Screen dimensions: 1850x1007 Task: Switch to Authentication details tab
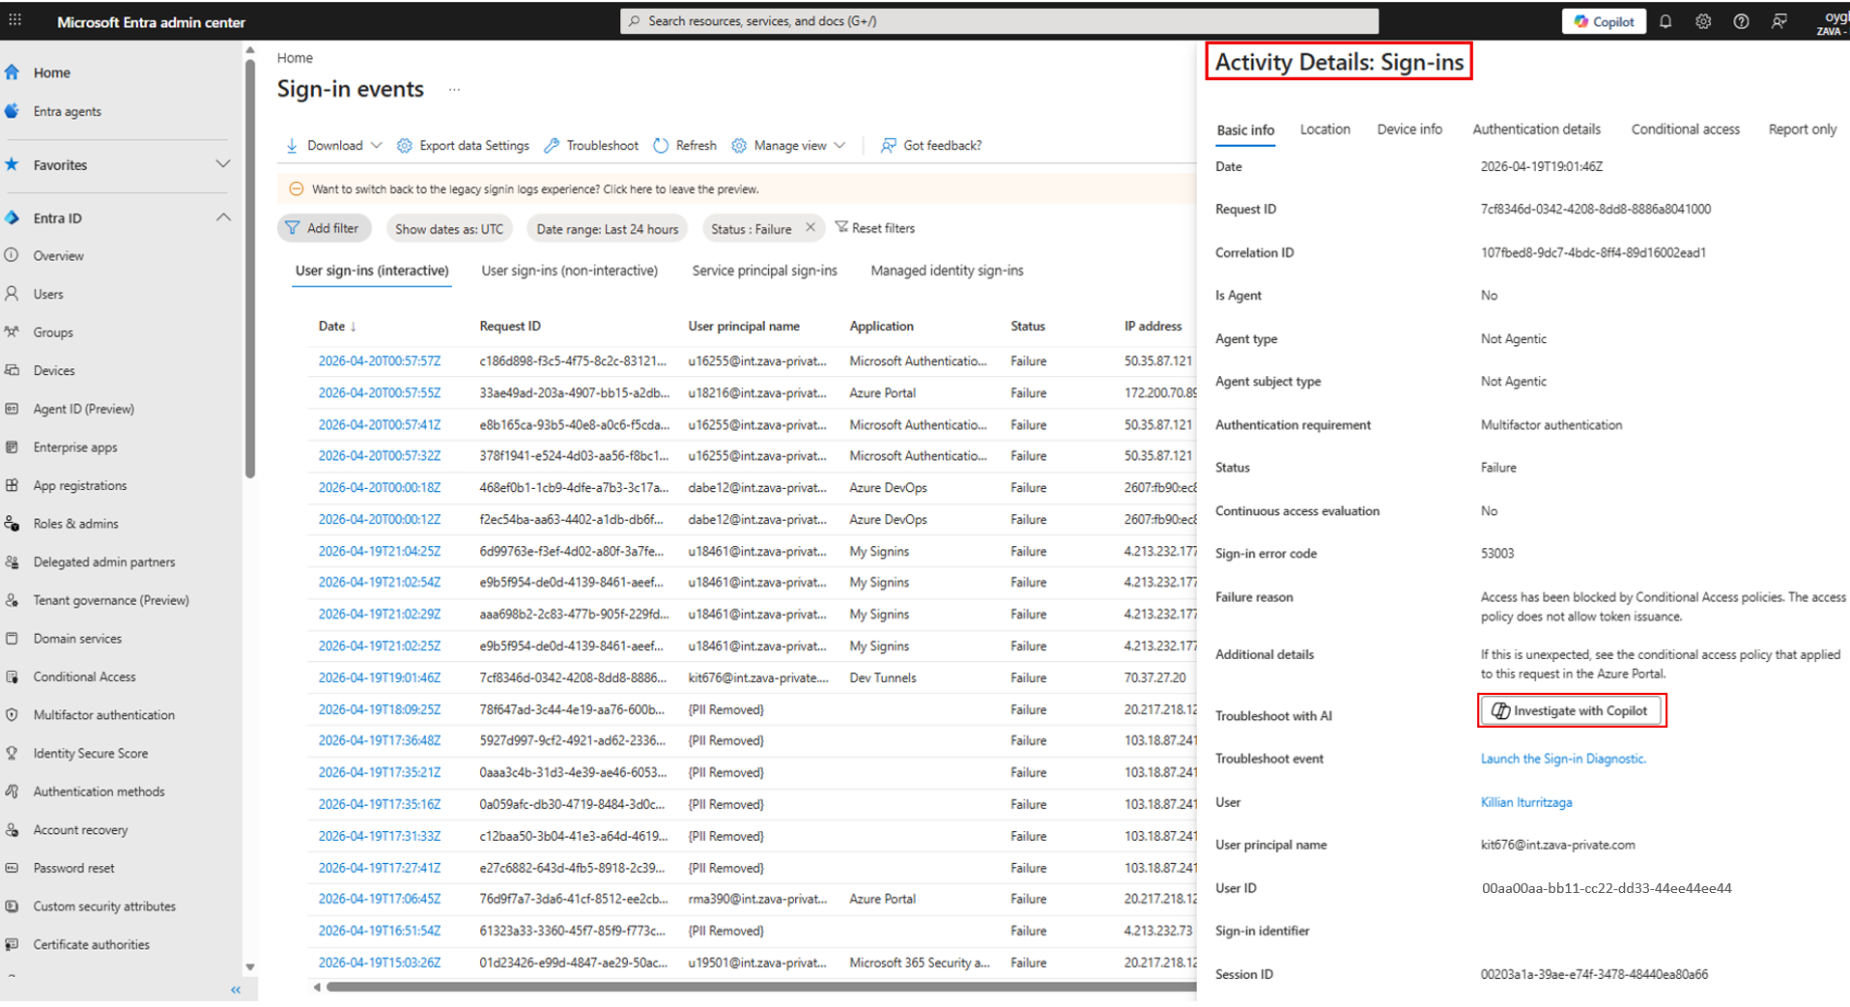[1536, 129]
